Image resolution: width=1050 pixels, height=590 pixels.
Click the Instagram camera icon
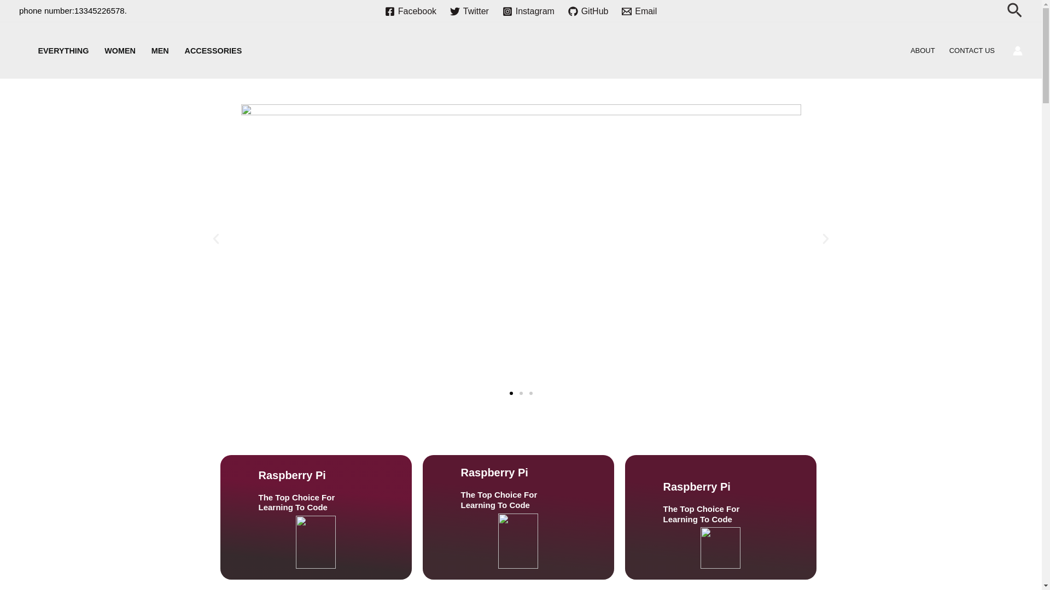pyautogui.click(x=507, y=11)
